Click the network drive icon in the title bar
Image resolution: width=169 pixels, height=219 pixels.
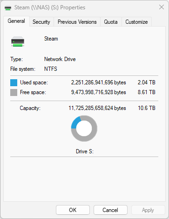8,7
